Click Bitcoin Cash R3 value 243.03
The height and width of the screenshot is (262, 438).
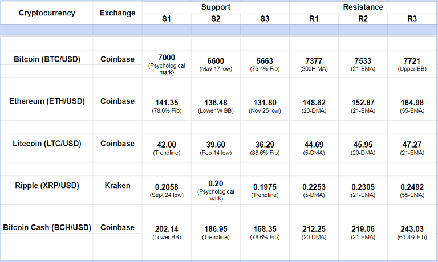[x=412, y=229]
